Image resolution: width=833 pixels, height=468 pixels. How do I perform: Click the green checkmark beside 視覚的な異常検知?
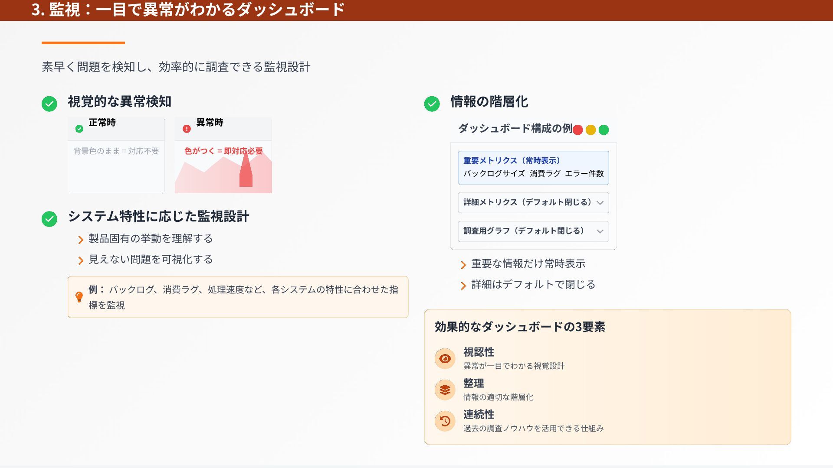(x=49, y=104)
